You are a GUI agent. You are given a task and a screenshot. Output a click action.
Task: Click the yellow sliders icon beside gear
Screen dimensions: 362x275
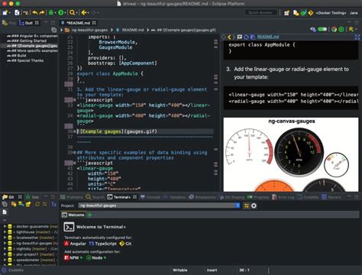[x=247, y=205]
